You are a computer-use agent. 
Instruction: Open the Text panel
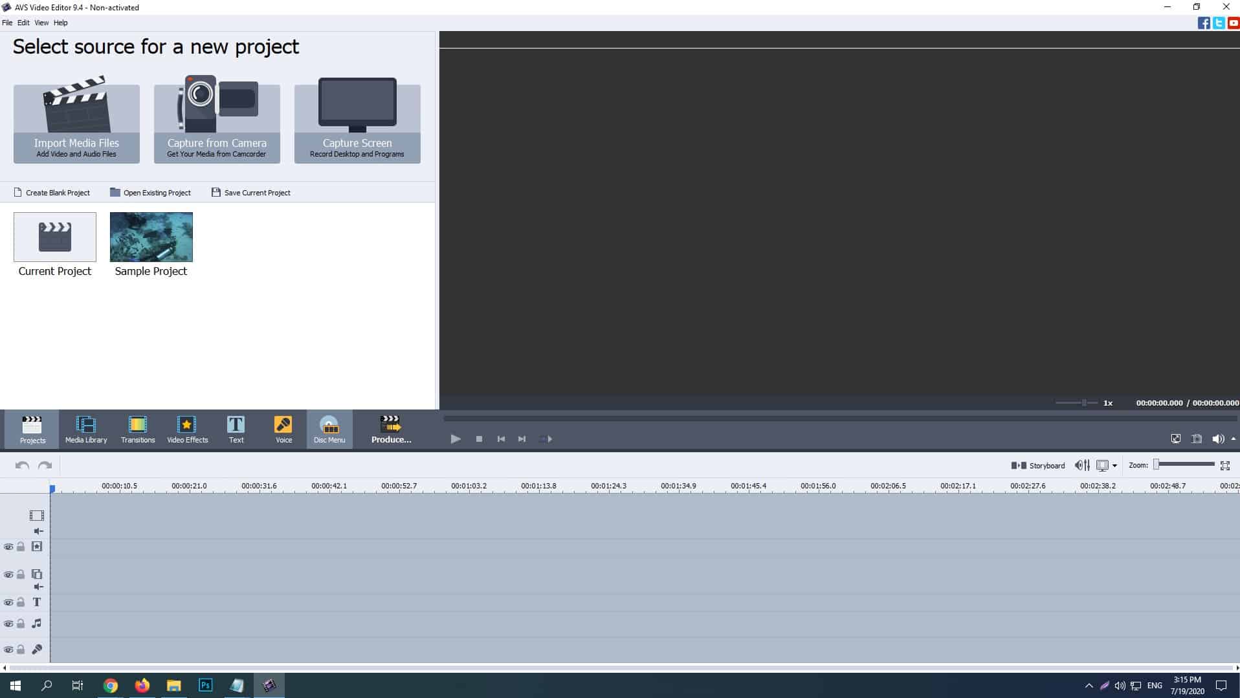(236, 429)
